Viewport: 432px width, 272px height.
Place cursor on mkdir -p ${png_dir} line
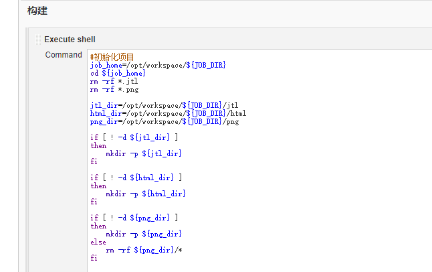pyautogui.click(x=143, y=234)
